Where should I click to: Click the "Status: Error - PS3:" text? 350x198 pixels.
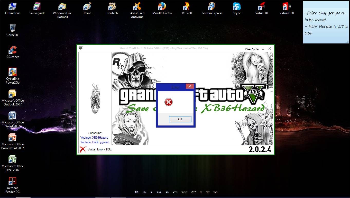tap(100, 149)
